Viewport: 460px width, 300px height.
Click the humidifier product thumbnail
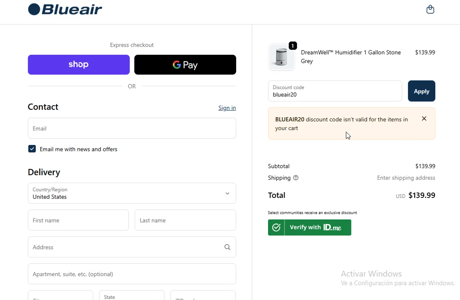coord(281,57)
